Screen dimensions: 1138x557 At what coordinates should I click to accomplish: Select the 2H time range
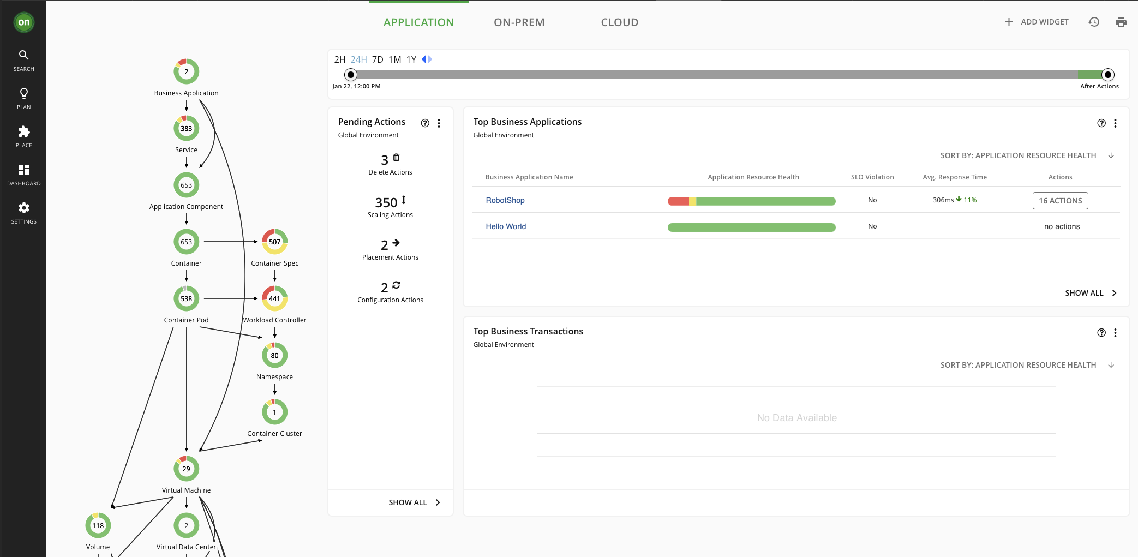coord(340,59)
